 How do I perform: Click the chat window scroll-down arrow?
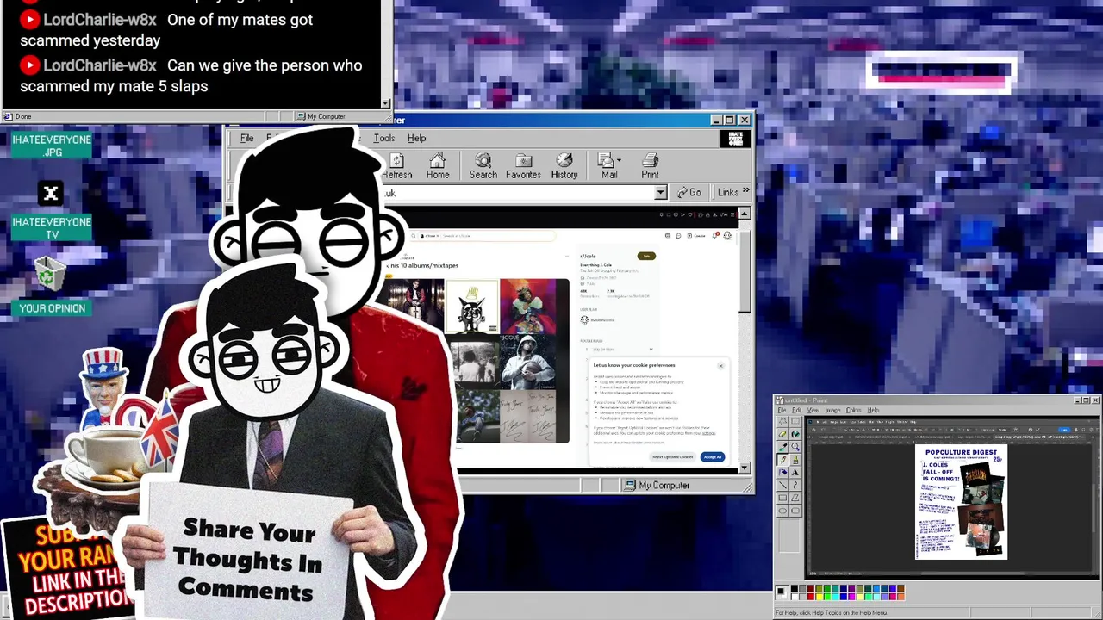pos(386,103)
